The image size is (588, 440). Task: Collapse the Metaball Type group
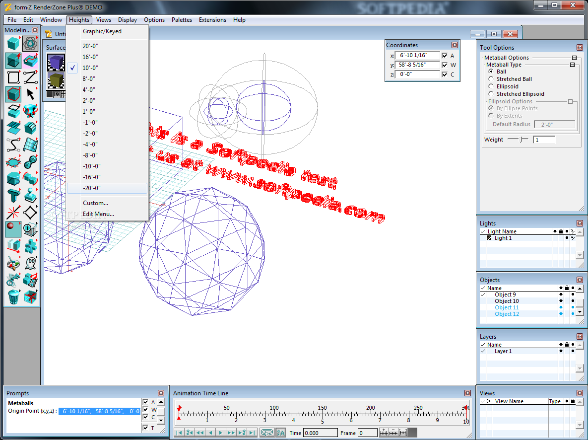(572, 65)
